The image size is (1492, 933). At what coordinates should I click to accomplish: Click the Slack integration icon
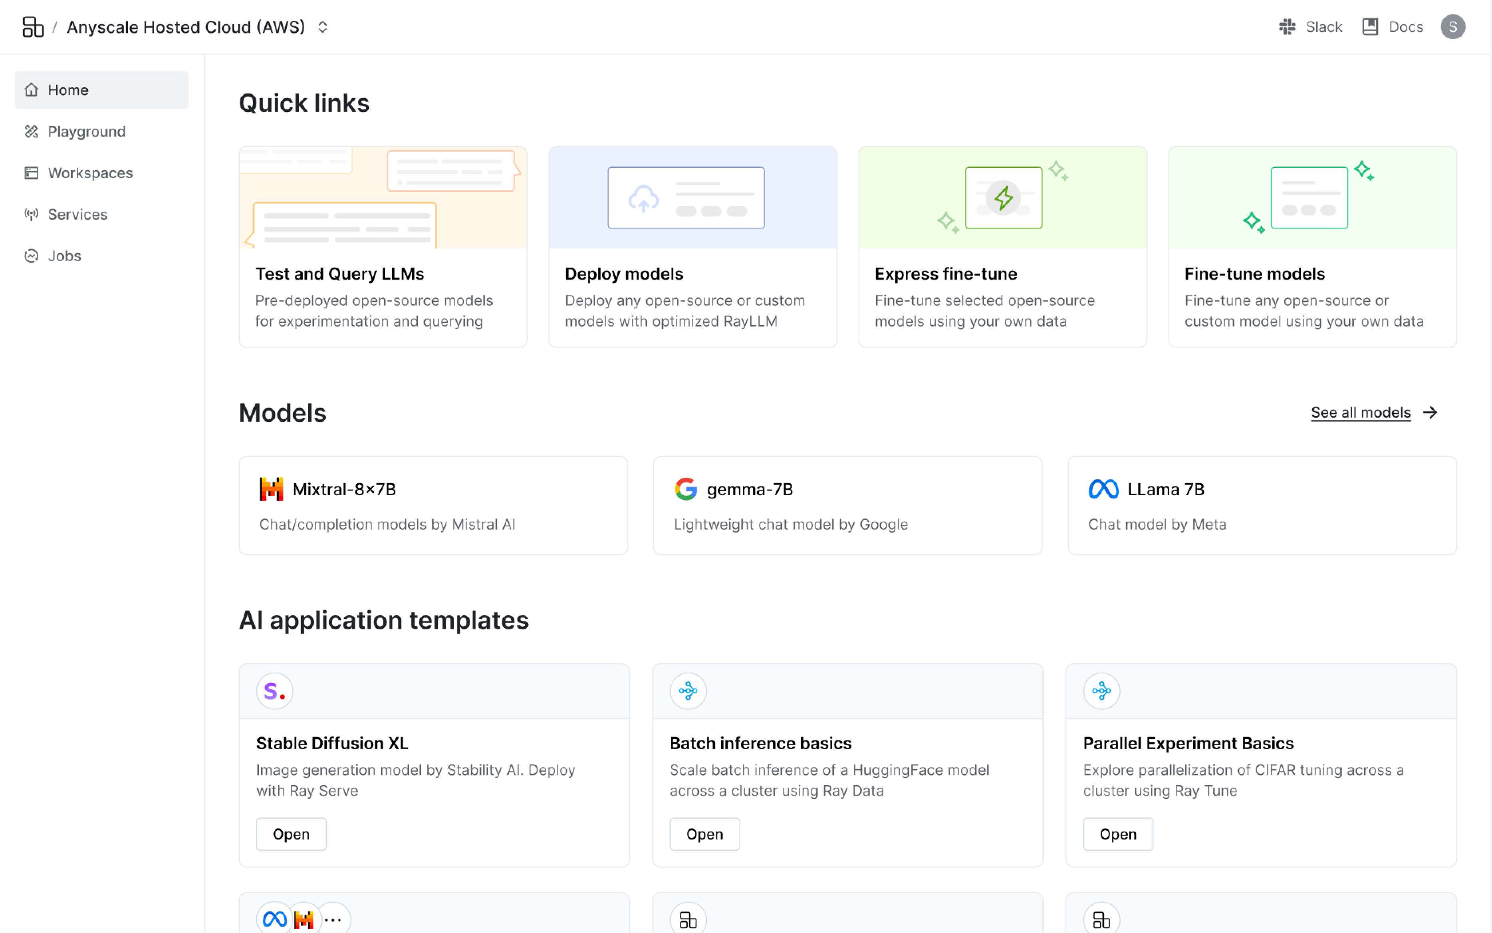click(x=1287, y=27)
